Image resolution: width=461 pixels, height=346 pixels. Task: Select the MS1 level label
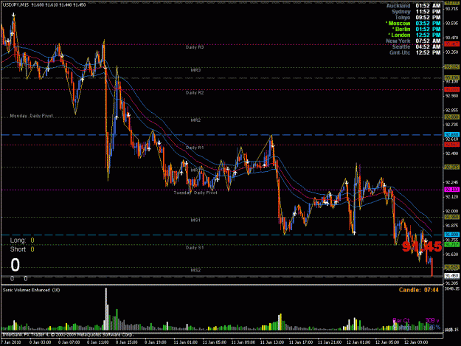[x=195, y=220]
